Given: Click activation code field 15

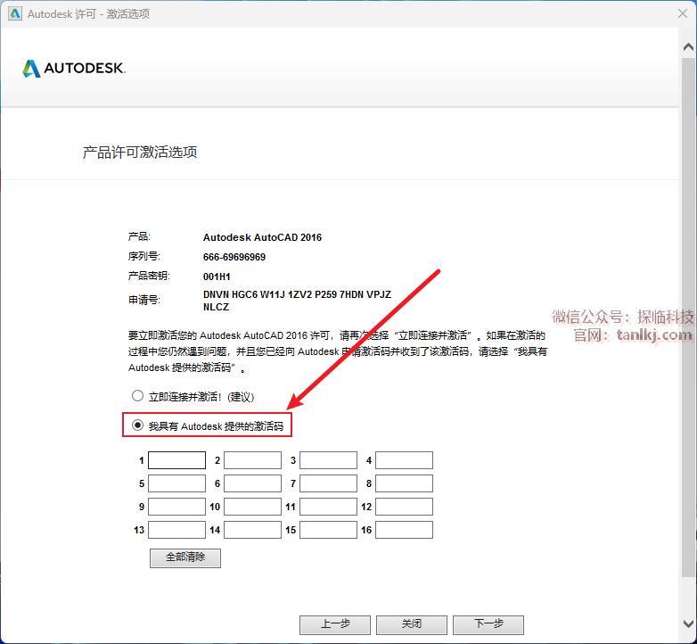Looking at the screenshot, I should click(x=329, y=530).
